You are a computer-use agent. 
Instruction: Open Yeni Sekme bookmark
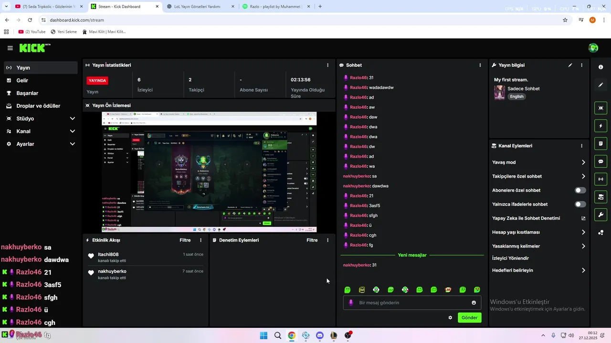[x=63, y=32]
